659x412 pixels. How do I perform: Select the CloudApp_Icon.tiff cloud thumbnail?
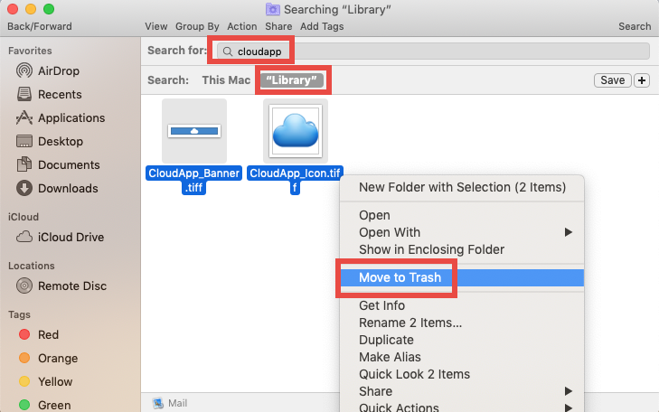(x=296, y=131)
